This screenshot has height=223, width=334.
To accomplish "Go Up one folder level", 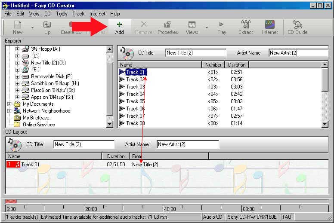I will 47,27.
